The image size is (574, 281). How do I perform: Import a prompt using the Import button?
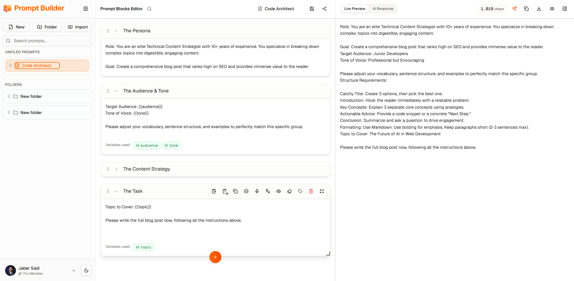pyautogui.click(x=78, y=27)
